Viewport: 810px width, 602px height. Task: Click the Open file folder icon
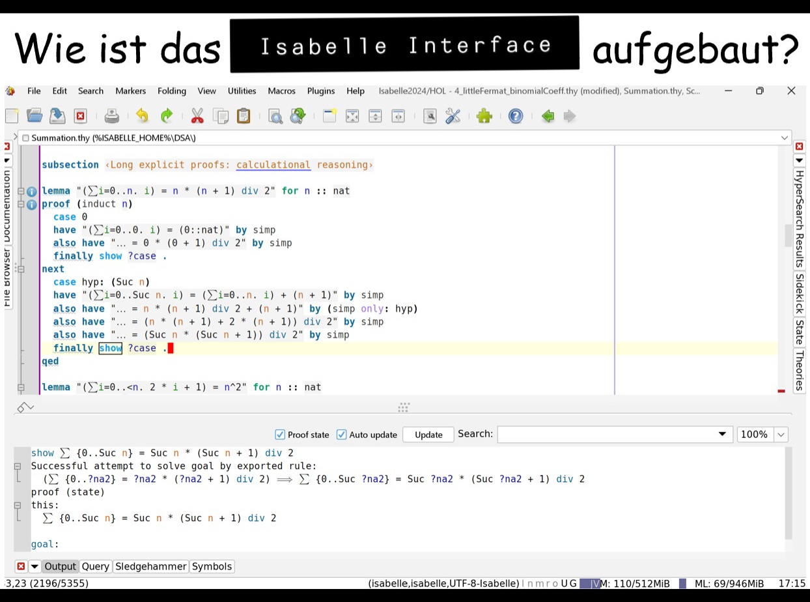[35, 117]
